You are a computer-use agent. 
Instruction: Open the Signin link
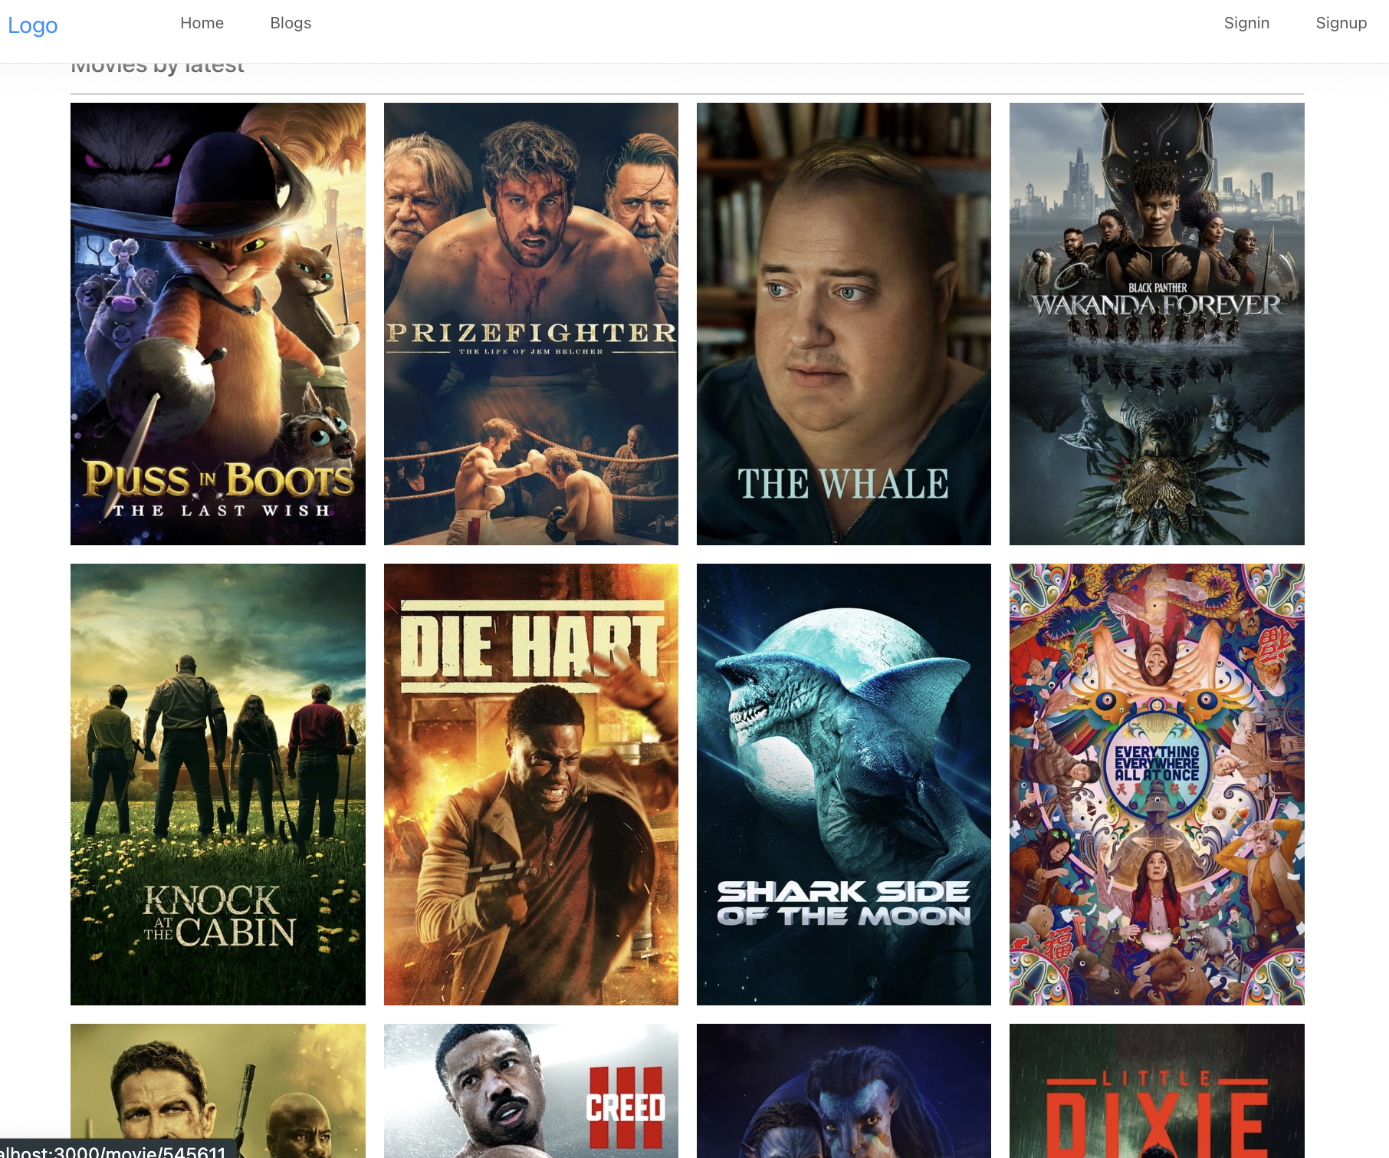pyautogui.click(x=1246, y=23)
